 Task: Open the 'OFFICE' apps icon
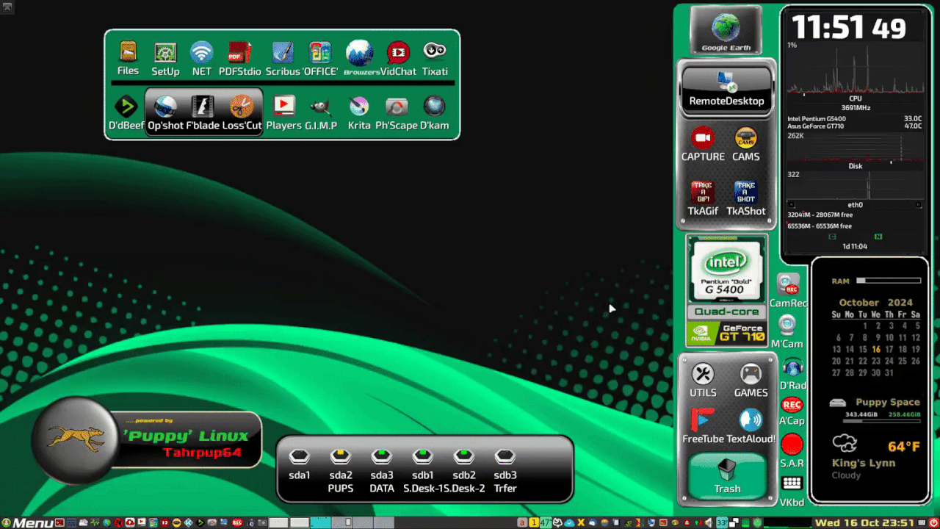(x=320, y=53)
